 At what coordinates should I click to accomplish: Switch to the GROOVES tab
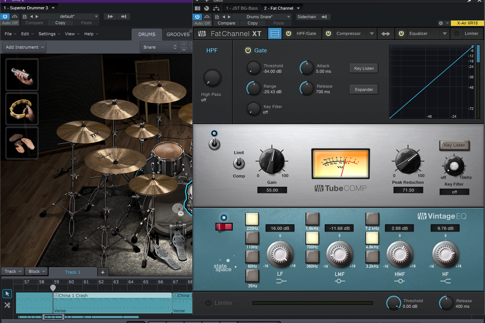(x=178, y=34)
